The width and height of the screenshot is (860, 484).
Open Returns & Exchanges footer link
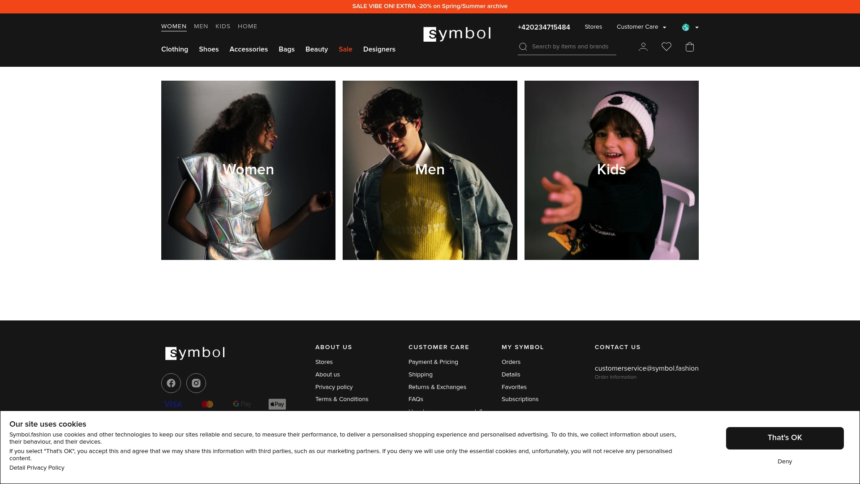[437, 387]
